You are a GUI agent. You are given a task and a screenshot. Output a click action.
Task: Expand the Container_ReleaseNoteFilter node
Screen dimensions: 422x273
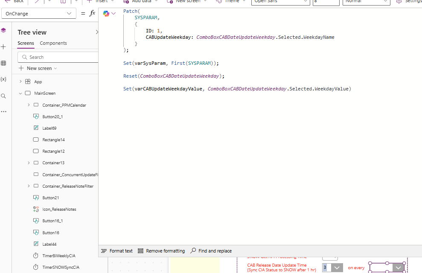click(29, 186)
